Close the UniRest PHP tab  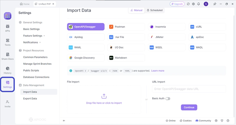53,4
